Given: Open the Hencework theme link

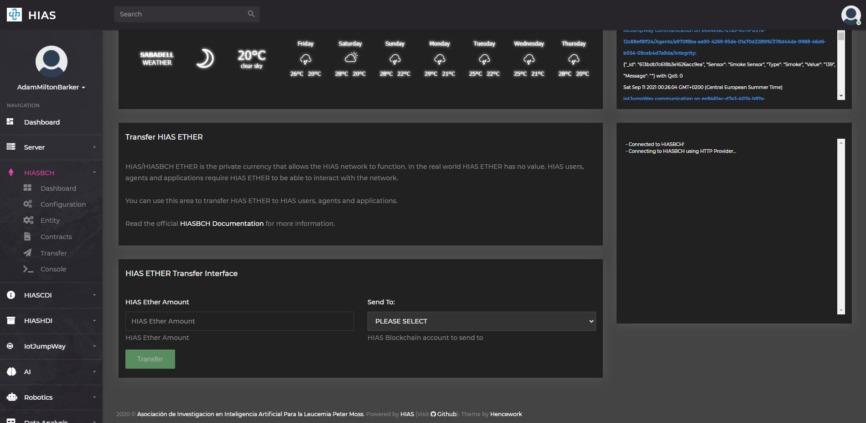Looking at the screenshot, I should click(506, 414).
